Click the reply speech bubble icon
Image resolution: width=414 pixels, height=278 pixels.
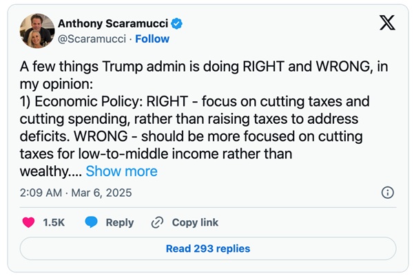[92, 222]
